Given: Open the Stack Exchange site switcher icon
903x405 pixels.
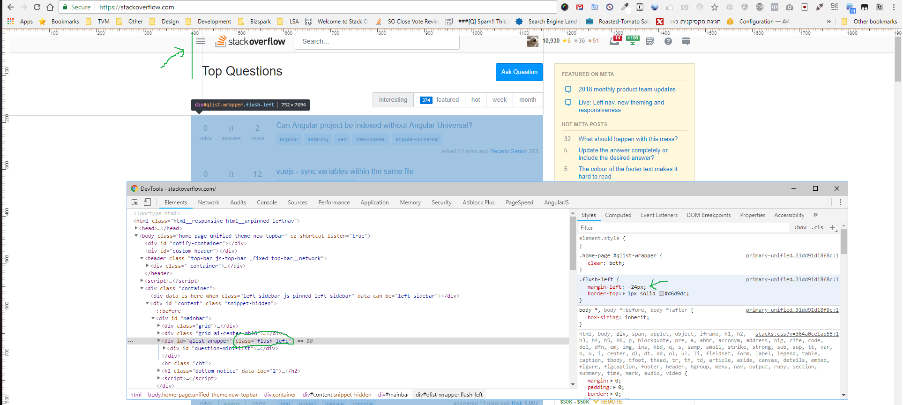Looking at the screenshot, I should coord(686,41).
